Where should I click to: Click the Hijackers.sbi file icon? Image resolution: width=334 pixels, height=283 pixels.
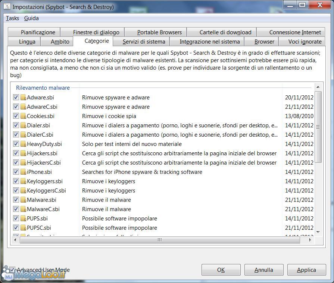click(23, 153)
